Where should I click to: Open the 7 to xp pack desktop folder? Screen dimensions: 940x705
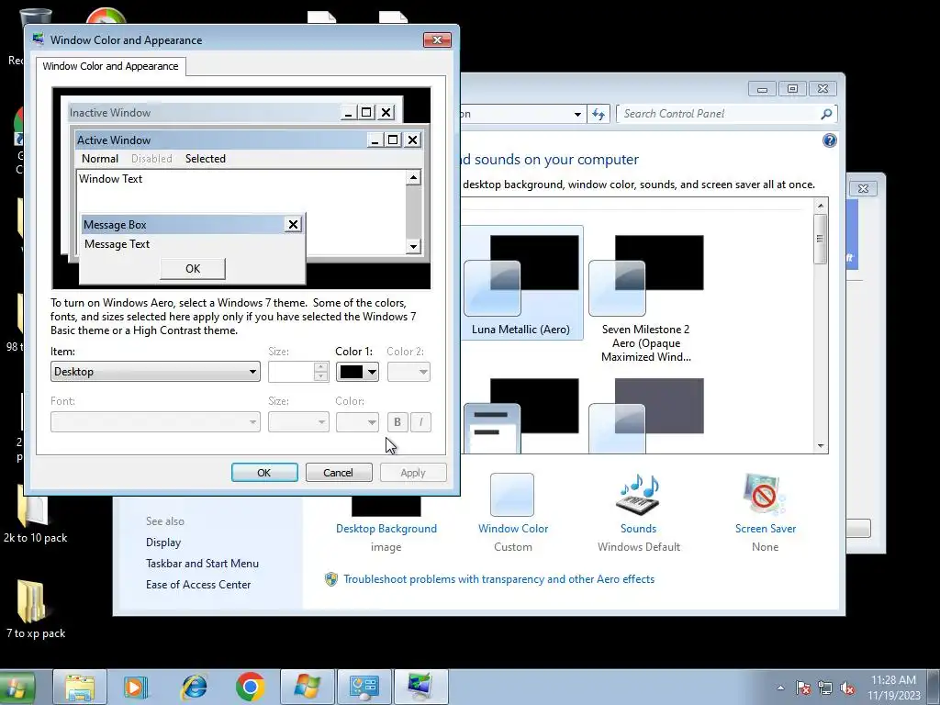[x=35, y=610]
